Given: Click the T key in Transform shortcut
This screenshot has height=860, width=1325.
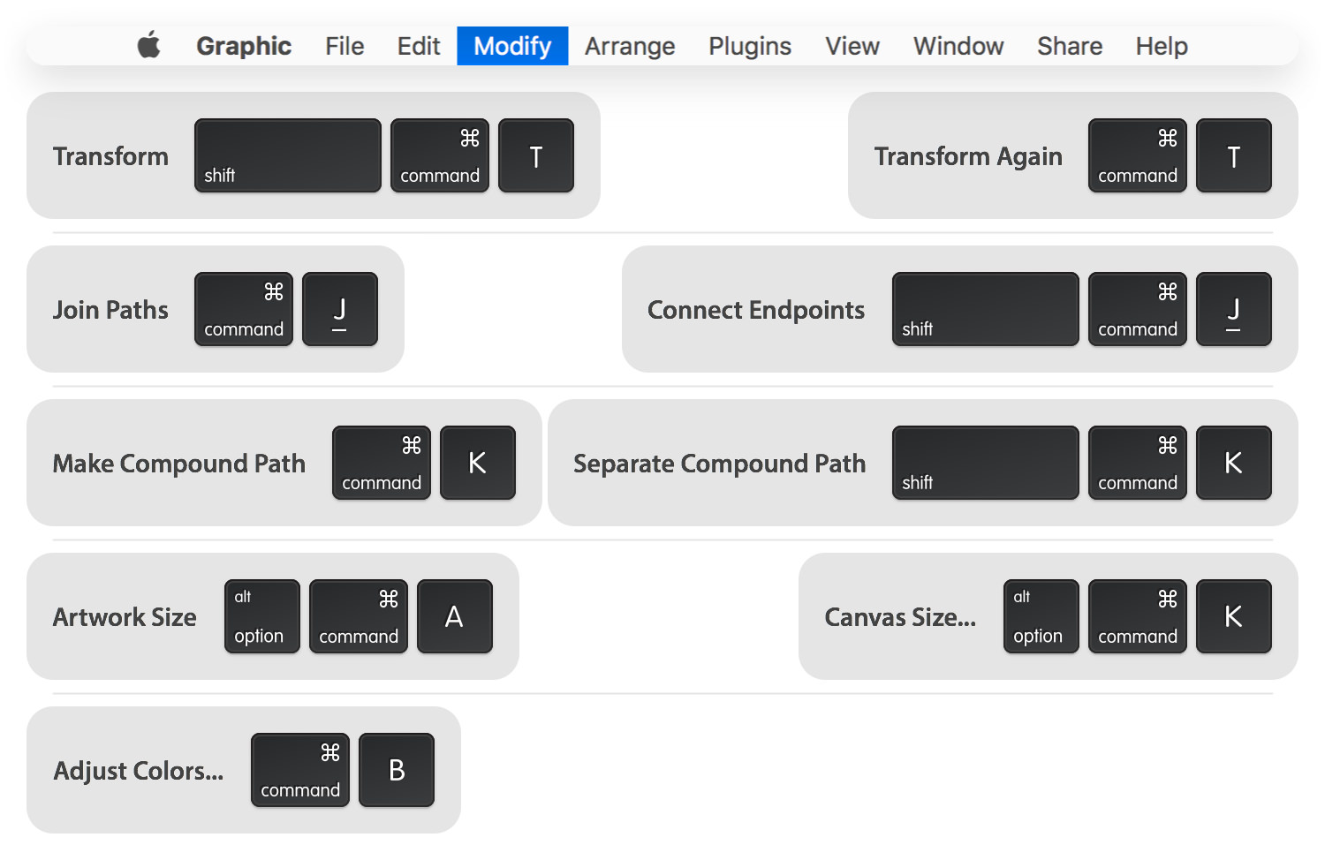Looking at the screenshot, I should [536, 156].
